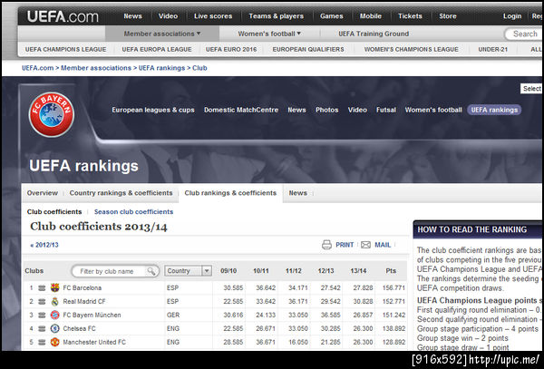Go to UEFA Europa League section
544x369 pixels.
157,49
